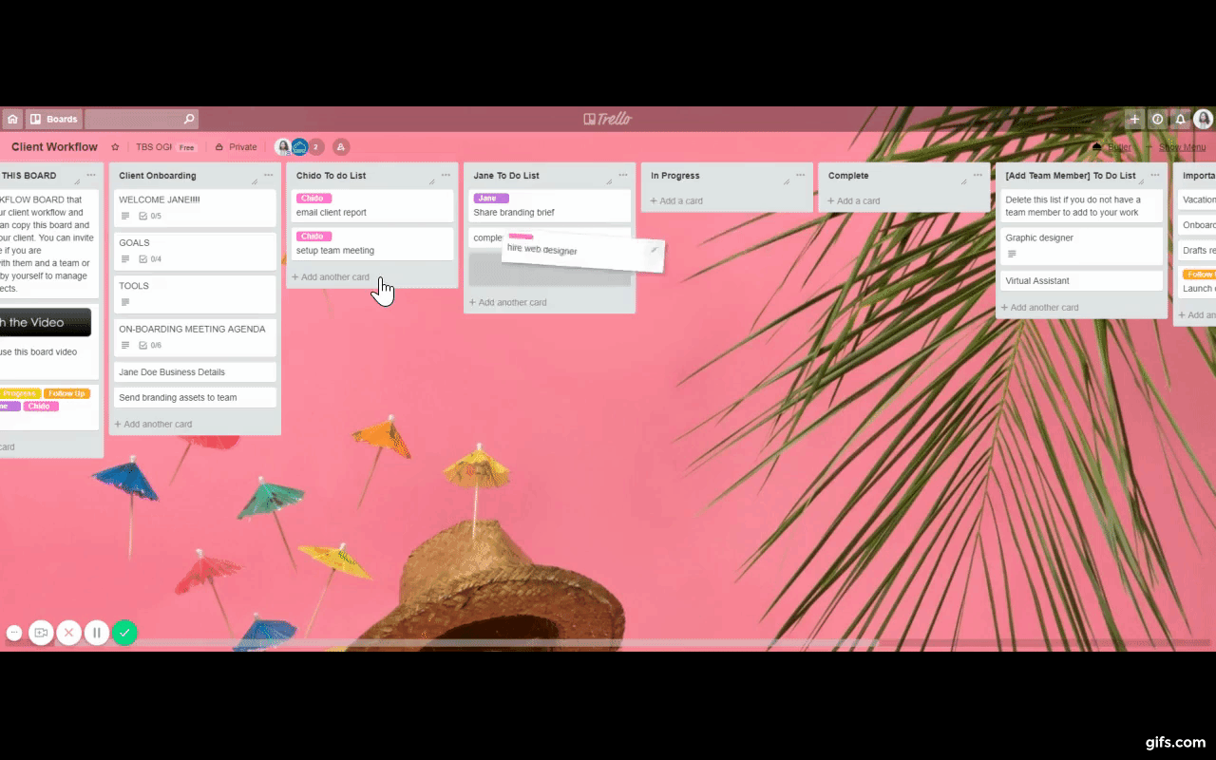
Task: Open In Progress list actions menu
Action: pos(801,175)
